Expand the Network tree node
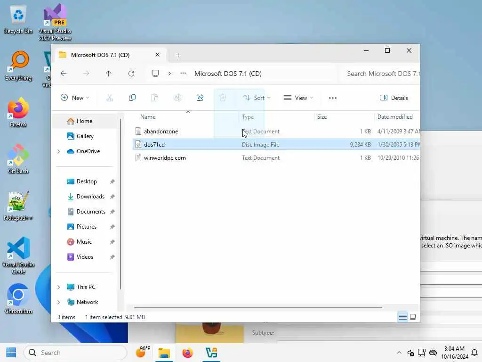482x362 pixels. [x=58, y=302]
